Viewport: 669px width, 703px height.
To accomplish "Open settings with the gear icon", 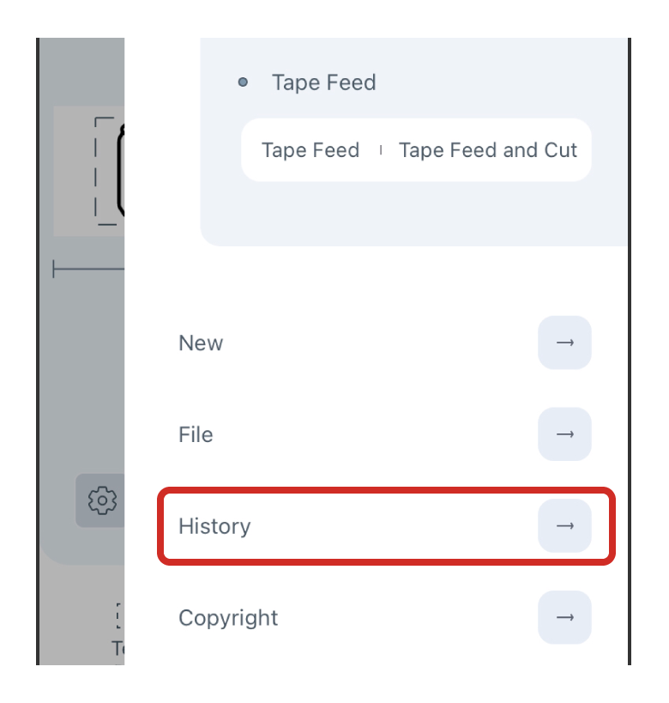I will click(101, 500).
